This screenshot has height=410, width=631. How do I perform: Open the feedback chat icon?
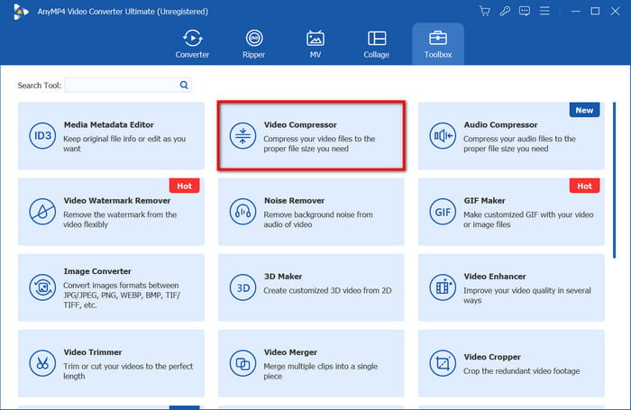coord(525,11)
